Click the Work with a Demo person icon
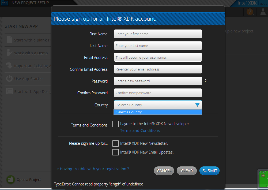The height and width of the screenshot is (190, 268). point(9,53)
